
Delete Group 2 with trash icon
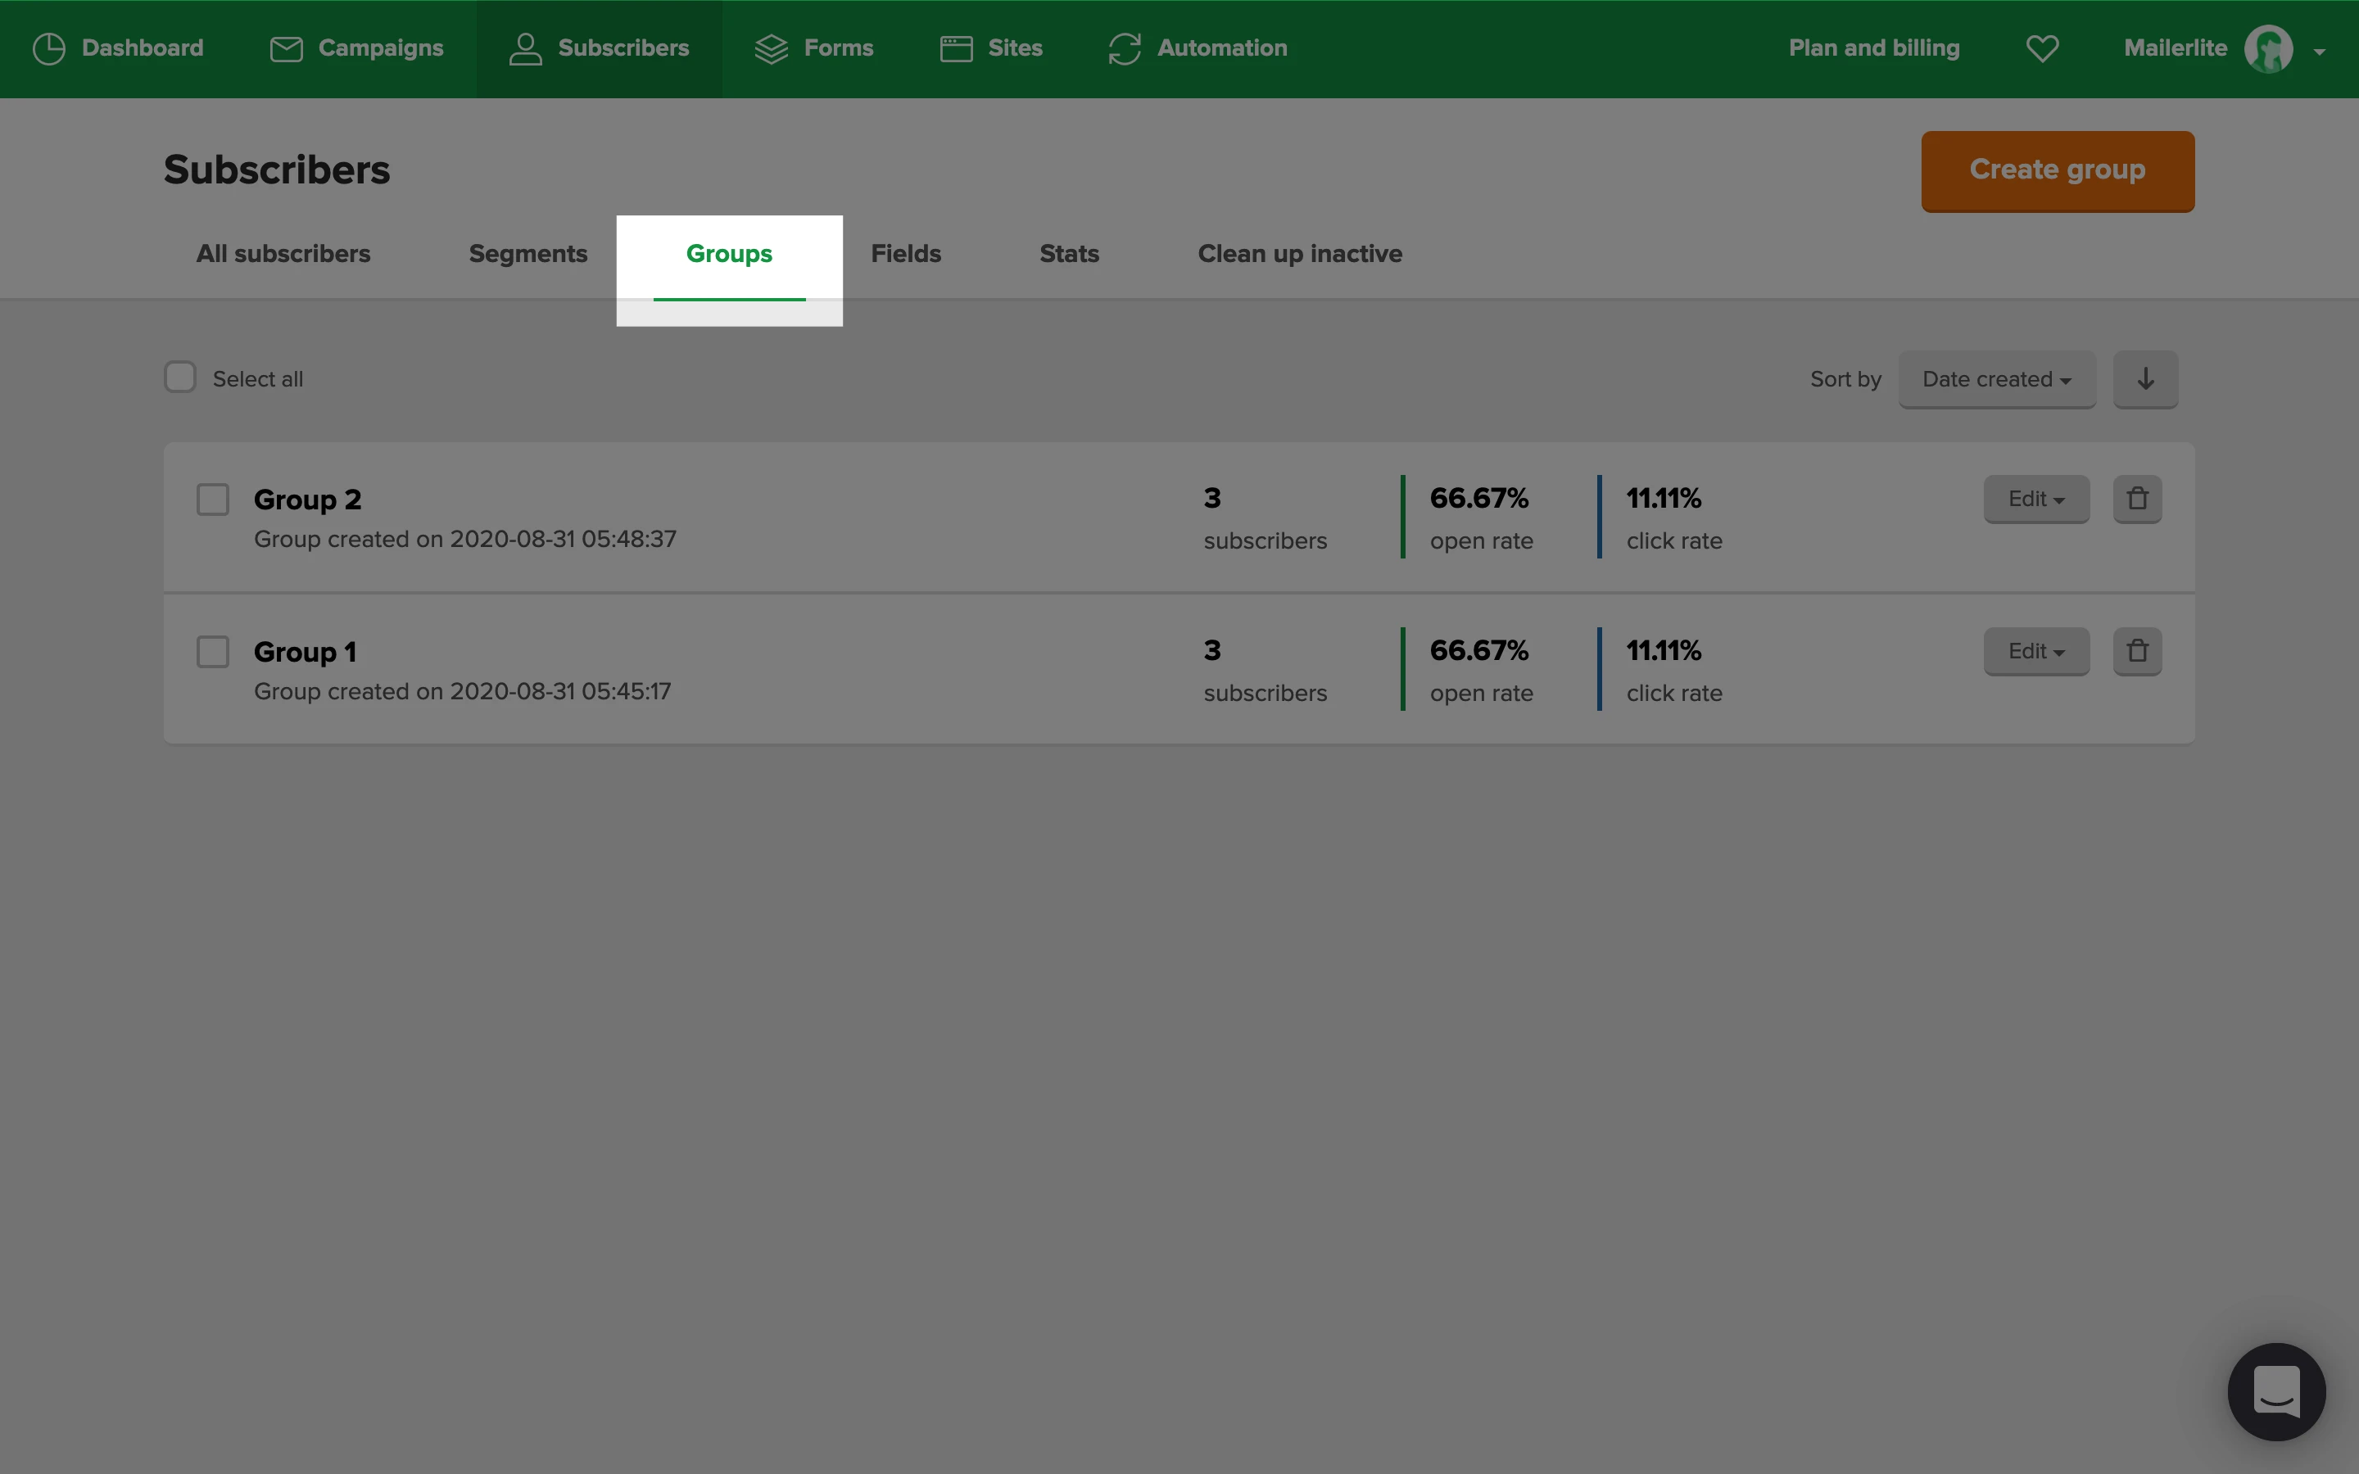point(2137,500)
